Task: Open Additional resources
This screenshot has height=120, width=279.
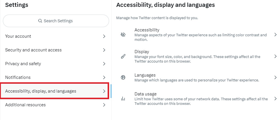Action: pyautogui.click(x=56, y=105)
